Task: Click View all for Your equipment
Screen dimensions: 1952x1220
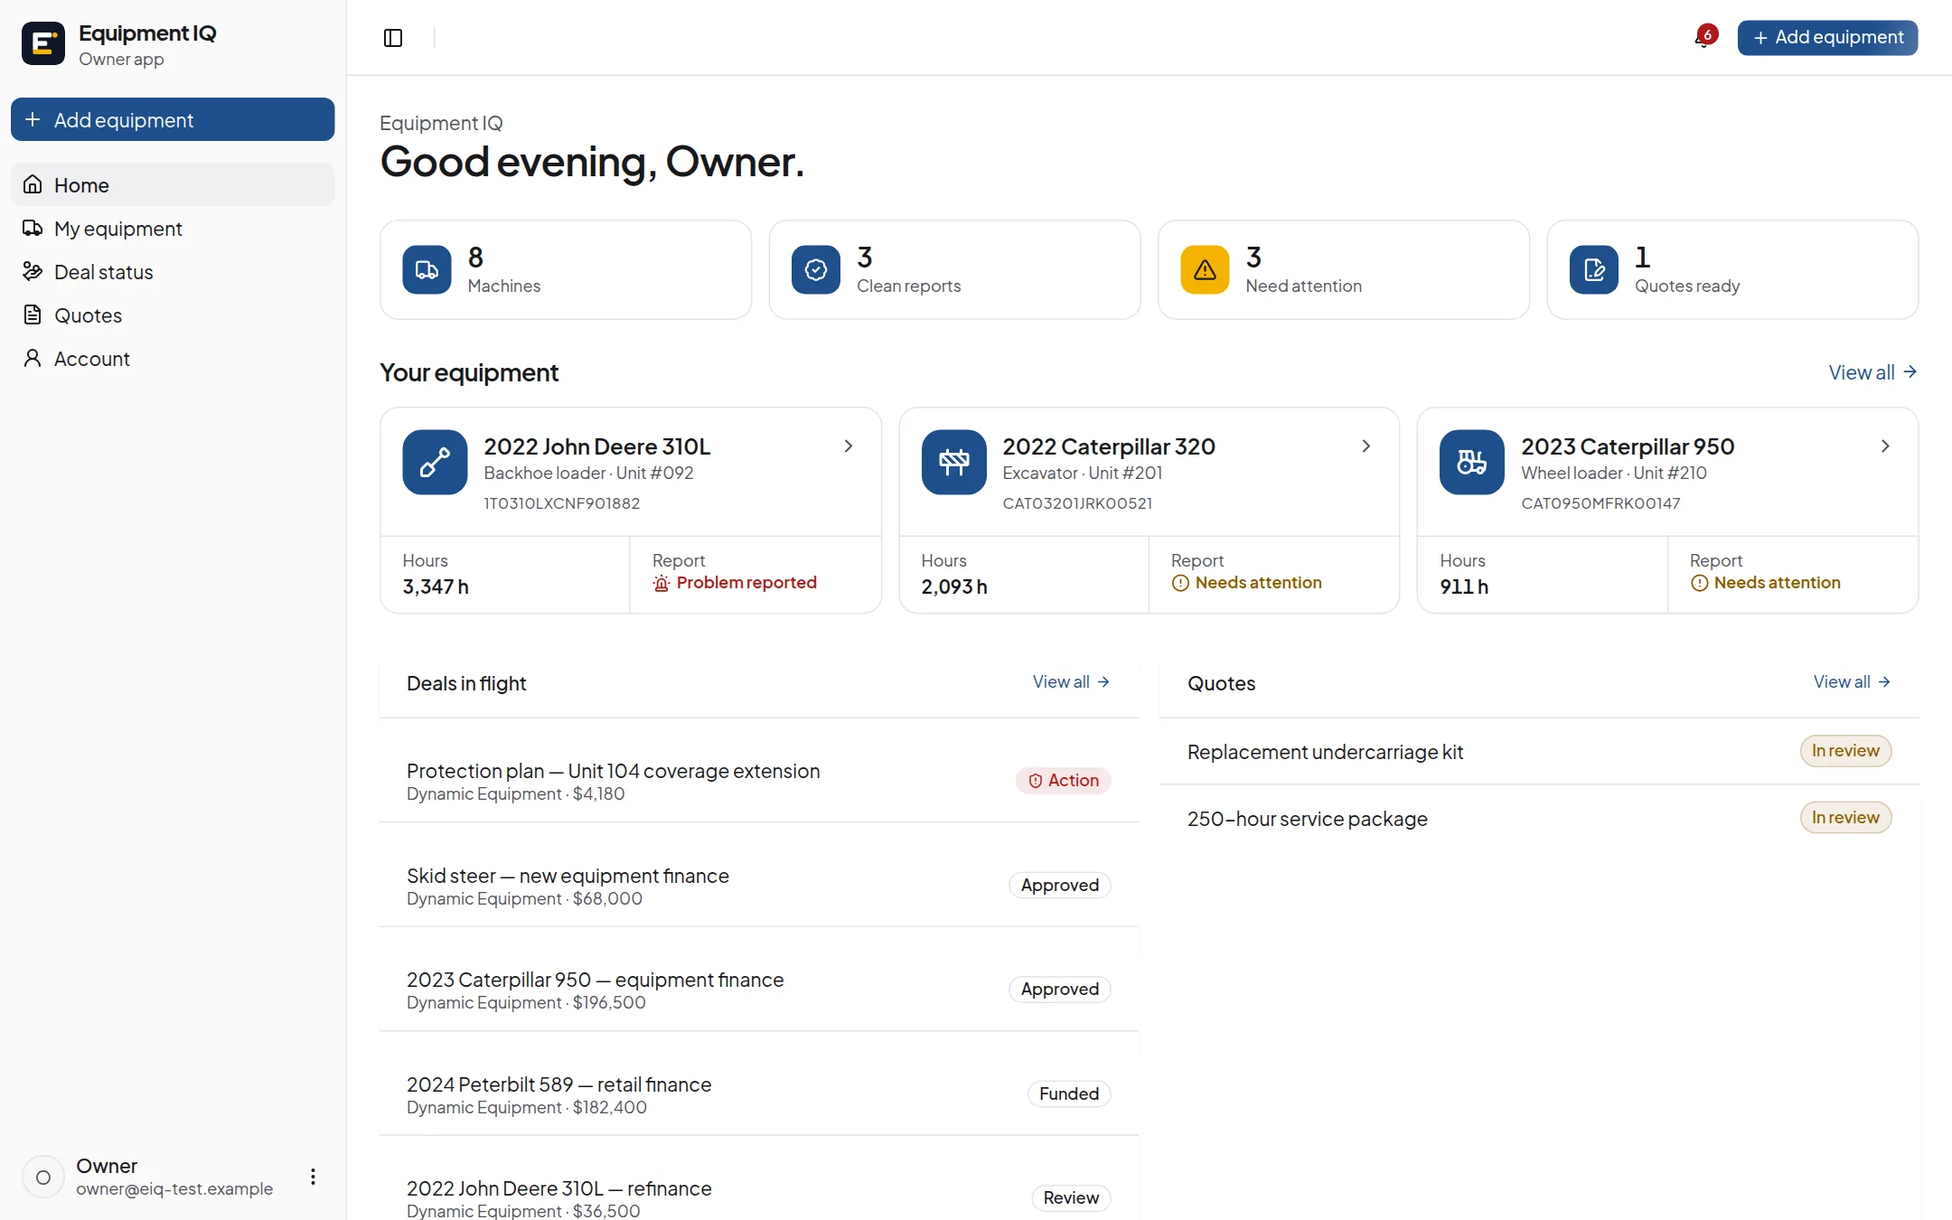Action: coord(1872,372)
